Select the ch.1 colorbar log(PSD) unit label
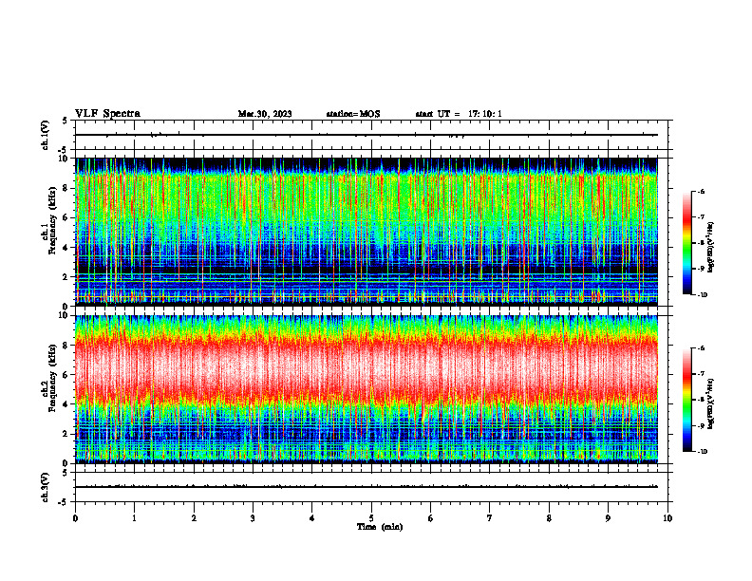 (711, 248)
